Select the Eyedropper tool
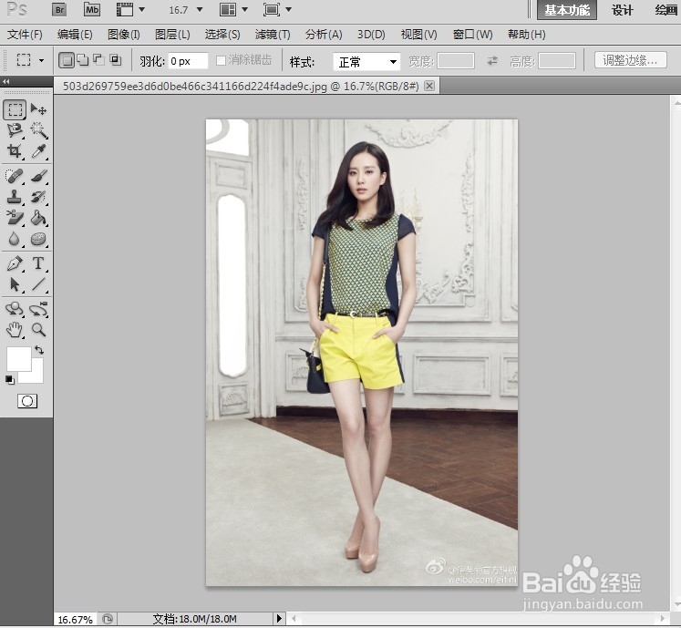The width and height of the screenshot is (681, 628). pos(38,151)
